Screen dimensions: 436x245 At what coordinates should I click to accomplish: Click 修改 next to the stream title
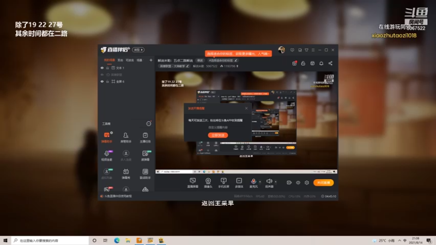point(200,60)
